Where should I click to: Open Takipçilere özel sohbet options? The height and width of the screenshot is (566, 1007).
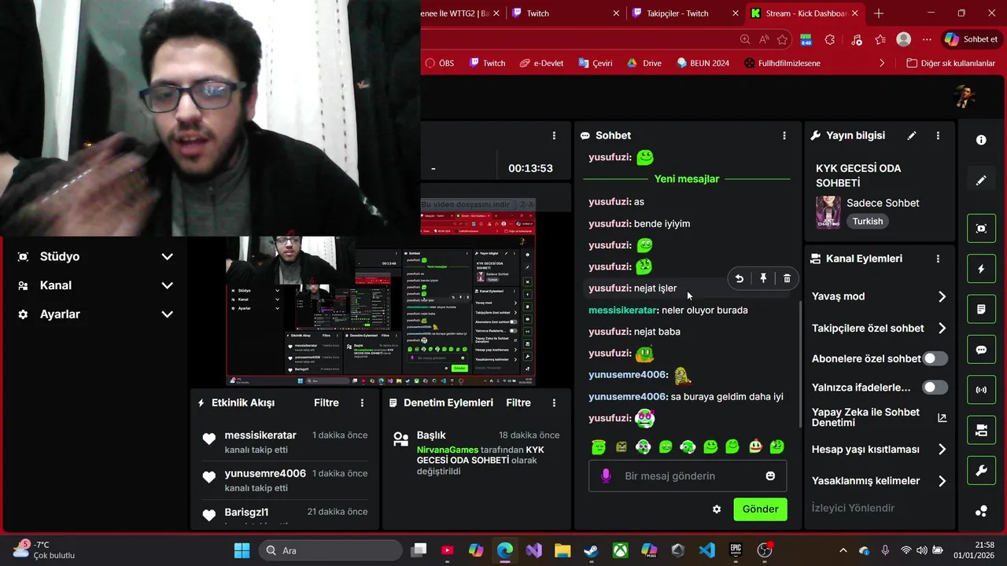pyautogui.click(x=879, y=329)
